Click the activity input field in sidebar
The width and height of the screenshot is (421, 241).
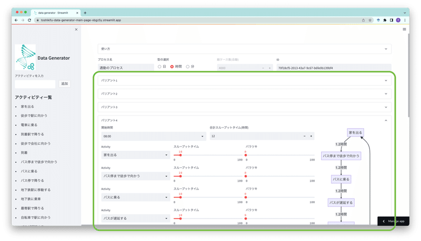(35, 84)
